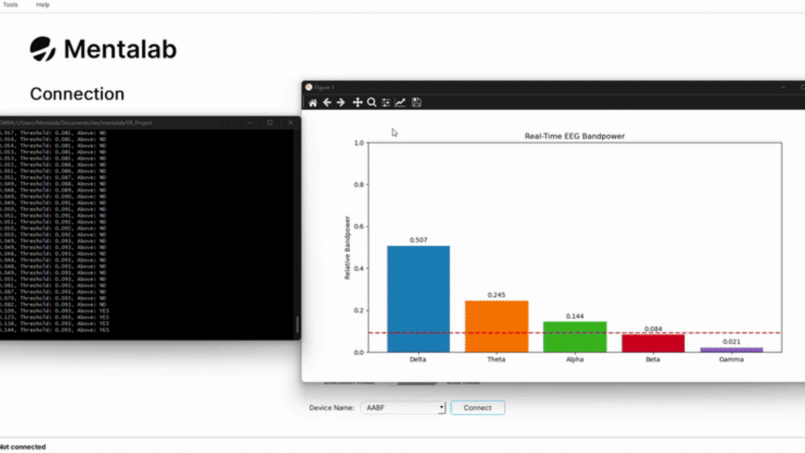805x453 pixels.
Task: Click the blue Delta bar
Action: (418, 299)
